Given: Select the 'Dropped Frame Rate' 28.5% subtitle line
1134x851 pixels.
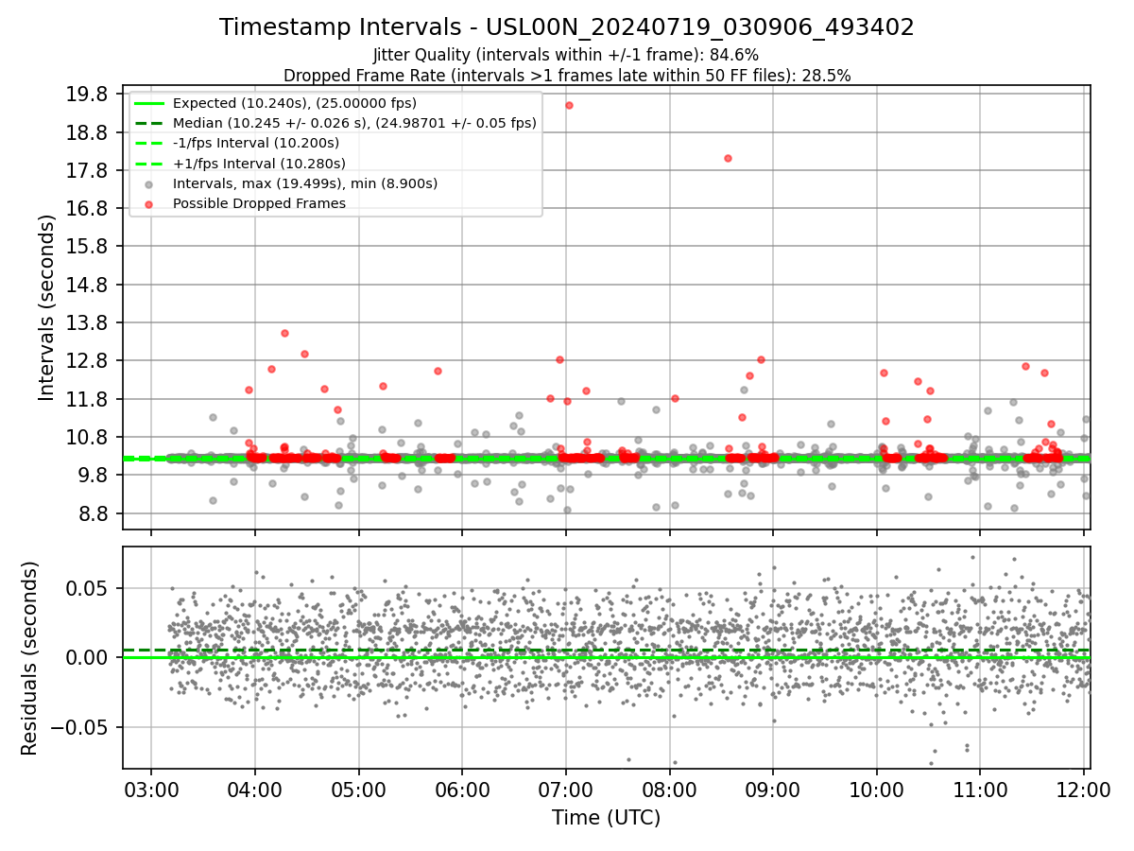Looking at the screenshot, I should click(x=567, y=76).
